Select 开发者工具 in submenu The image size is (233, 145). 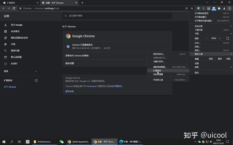[x=169, y=80]
